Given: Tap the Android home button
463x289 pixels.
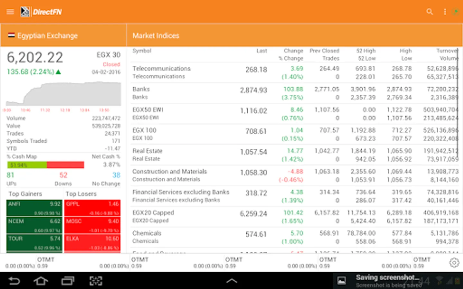Looking at the screenshot, I should [x=41, y=281].
